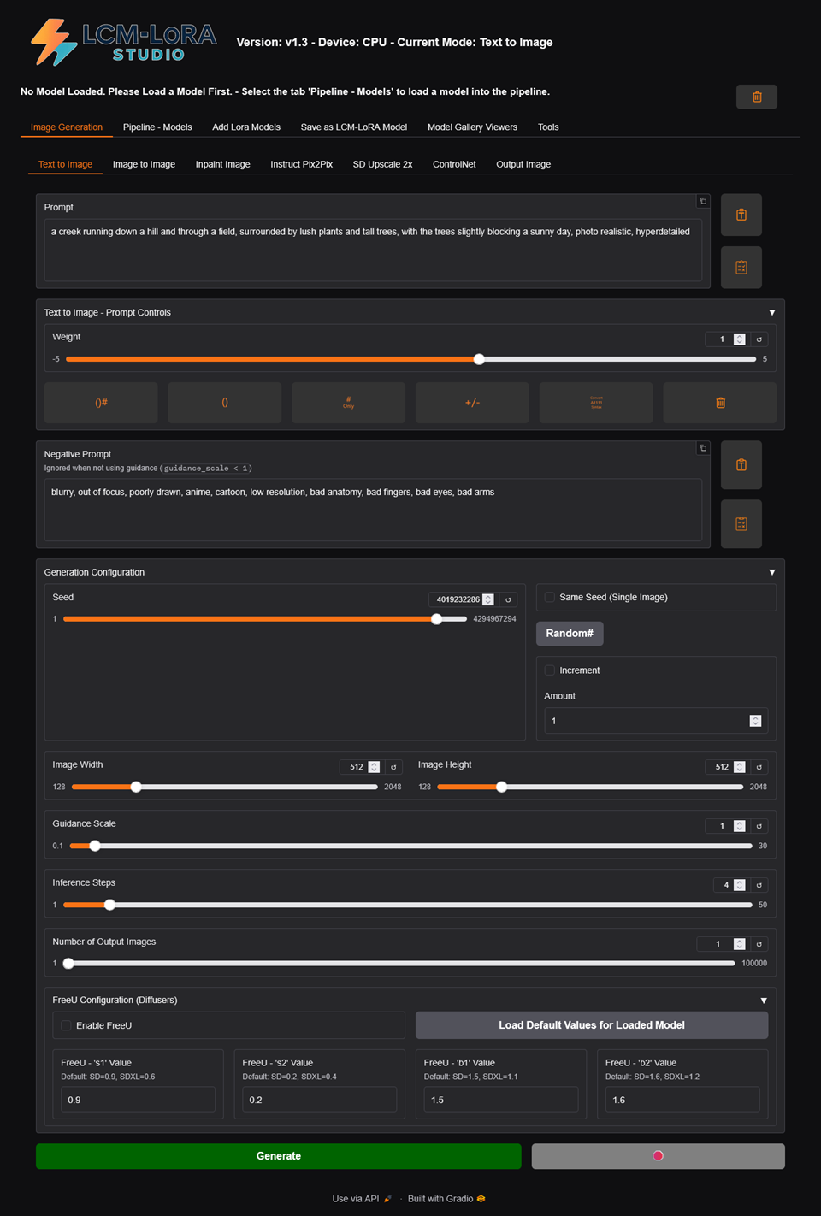Switch to the ControlNet tab
This screenshot has height=1216, width=821.
(x=454, y=164)
